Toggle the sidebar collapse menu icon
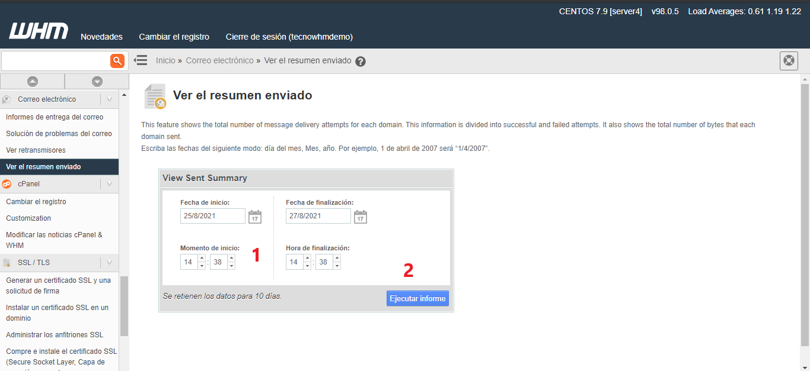Image resolution: width=810 pixels, height=371 pixels. pyautogui.click(x=141, y=60)
